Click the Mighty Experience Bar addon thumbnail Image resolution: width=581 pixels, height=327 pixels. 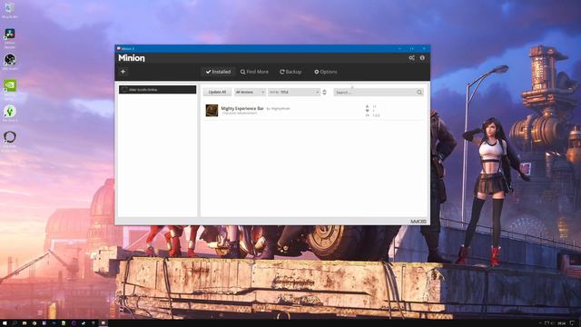[x=212, y=110]
